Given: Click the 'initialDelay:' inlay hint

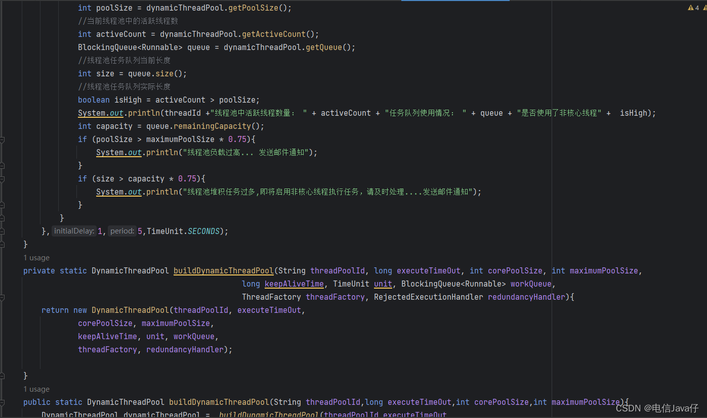Looking at the screenshot, I should coord(74,231).
